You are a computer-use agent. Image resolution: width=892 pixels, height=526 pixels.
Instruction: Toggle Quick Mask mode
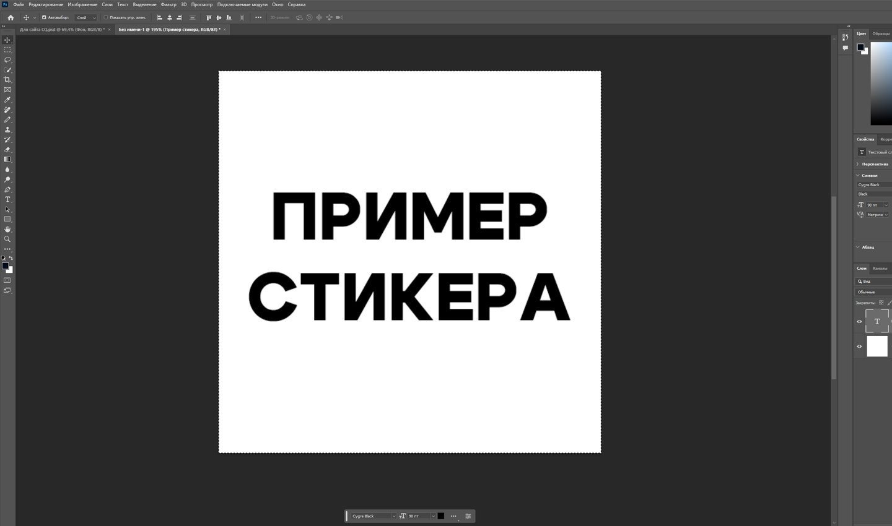[7, 280]
